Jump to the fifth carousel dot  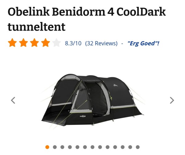tap(77, 147)
